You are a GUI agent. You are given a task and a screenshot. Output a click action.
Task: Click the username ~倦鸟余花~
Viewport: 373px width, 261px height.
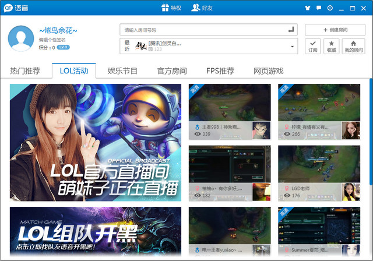tap(58, 30)
